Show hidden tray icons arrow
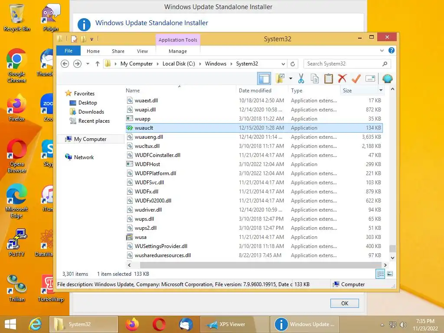Viewport: 444px width, 333px height. pos(382,324)
